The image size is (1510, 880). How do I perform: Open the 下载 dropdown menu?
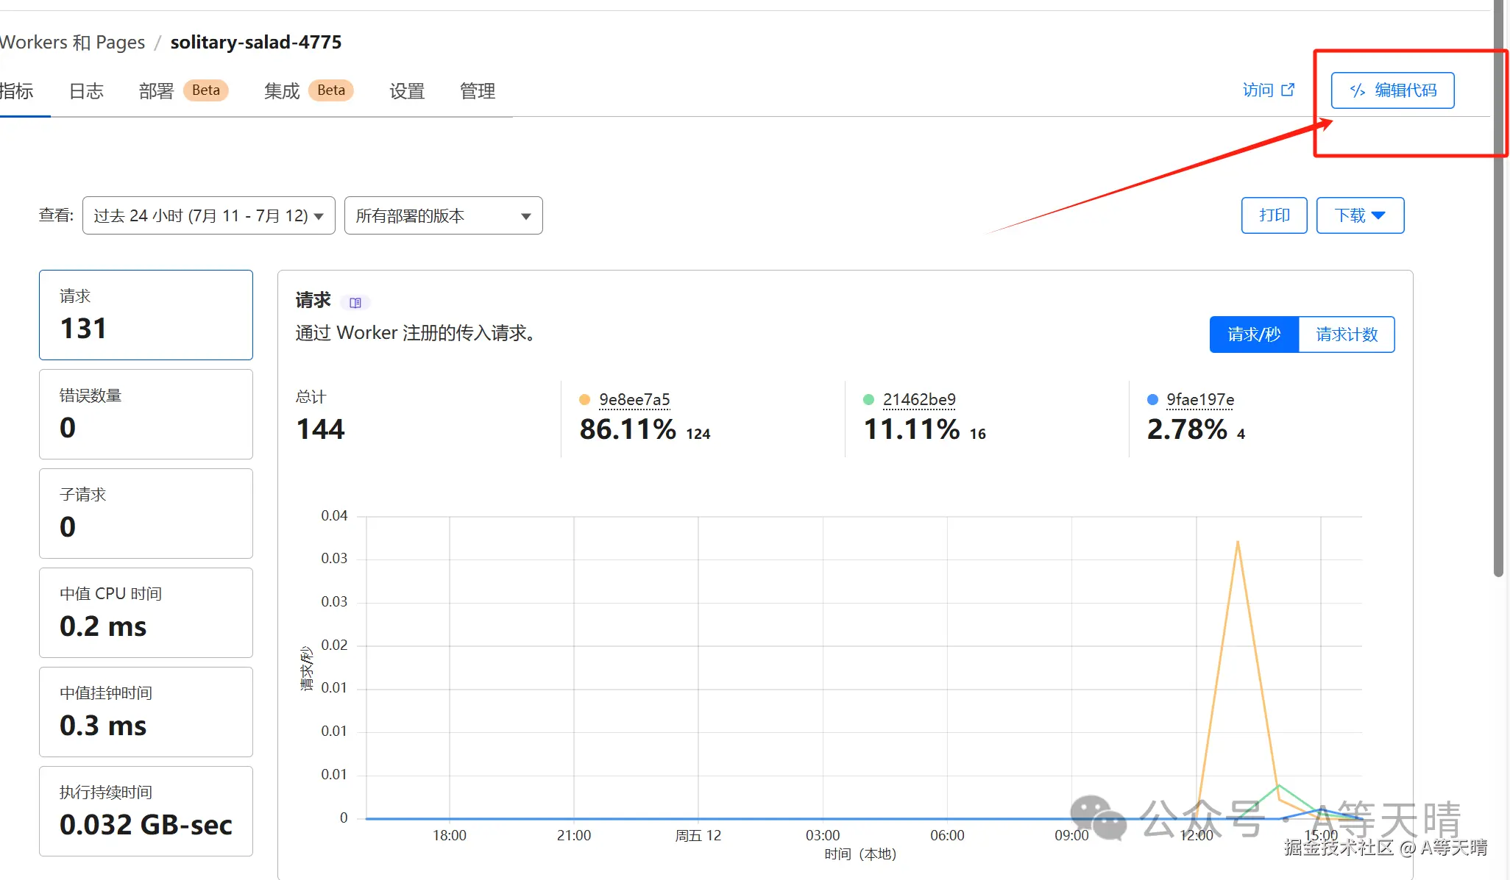click(x=1360, y=215)
